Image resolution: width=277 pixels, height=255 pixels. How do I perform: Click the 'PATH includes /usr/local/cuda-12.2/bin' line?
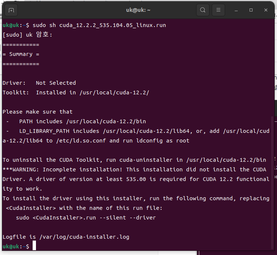(x=76, y=121)
